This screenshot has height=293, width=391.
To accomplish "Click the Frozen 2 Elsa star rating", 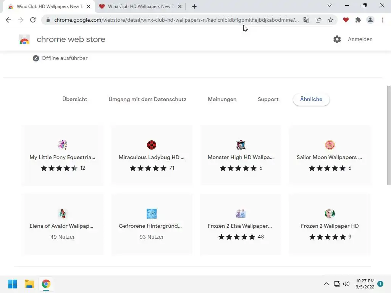I will point(237,237).
